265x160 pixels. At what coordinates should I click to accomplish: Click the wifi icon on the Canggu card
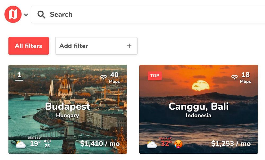pos(234,77)
